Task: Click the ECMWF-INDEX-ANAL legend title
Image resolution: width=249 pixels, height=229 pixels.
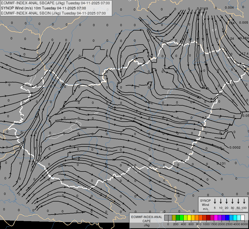Action: tap(147, 217)
